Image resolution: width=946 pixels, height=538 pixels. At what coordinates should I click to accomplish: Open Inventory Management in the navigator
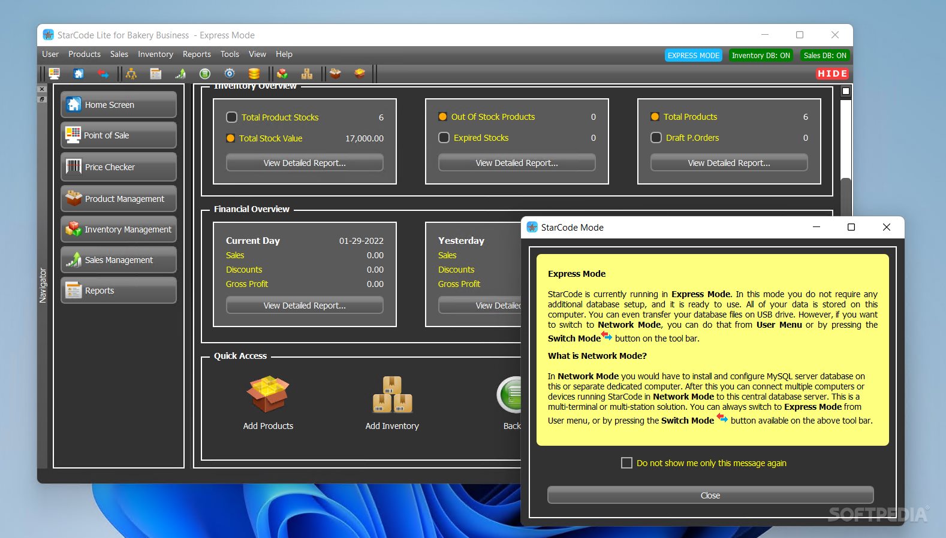click(x=119, y=229)
